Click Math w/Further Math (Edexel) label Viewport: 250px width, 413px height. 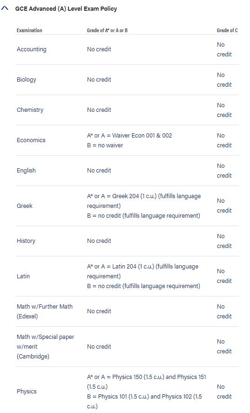45,311
